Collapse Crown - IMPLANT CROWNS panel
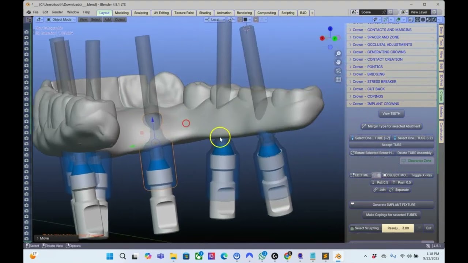 391,104
